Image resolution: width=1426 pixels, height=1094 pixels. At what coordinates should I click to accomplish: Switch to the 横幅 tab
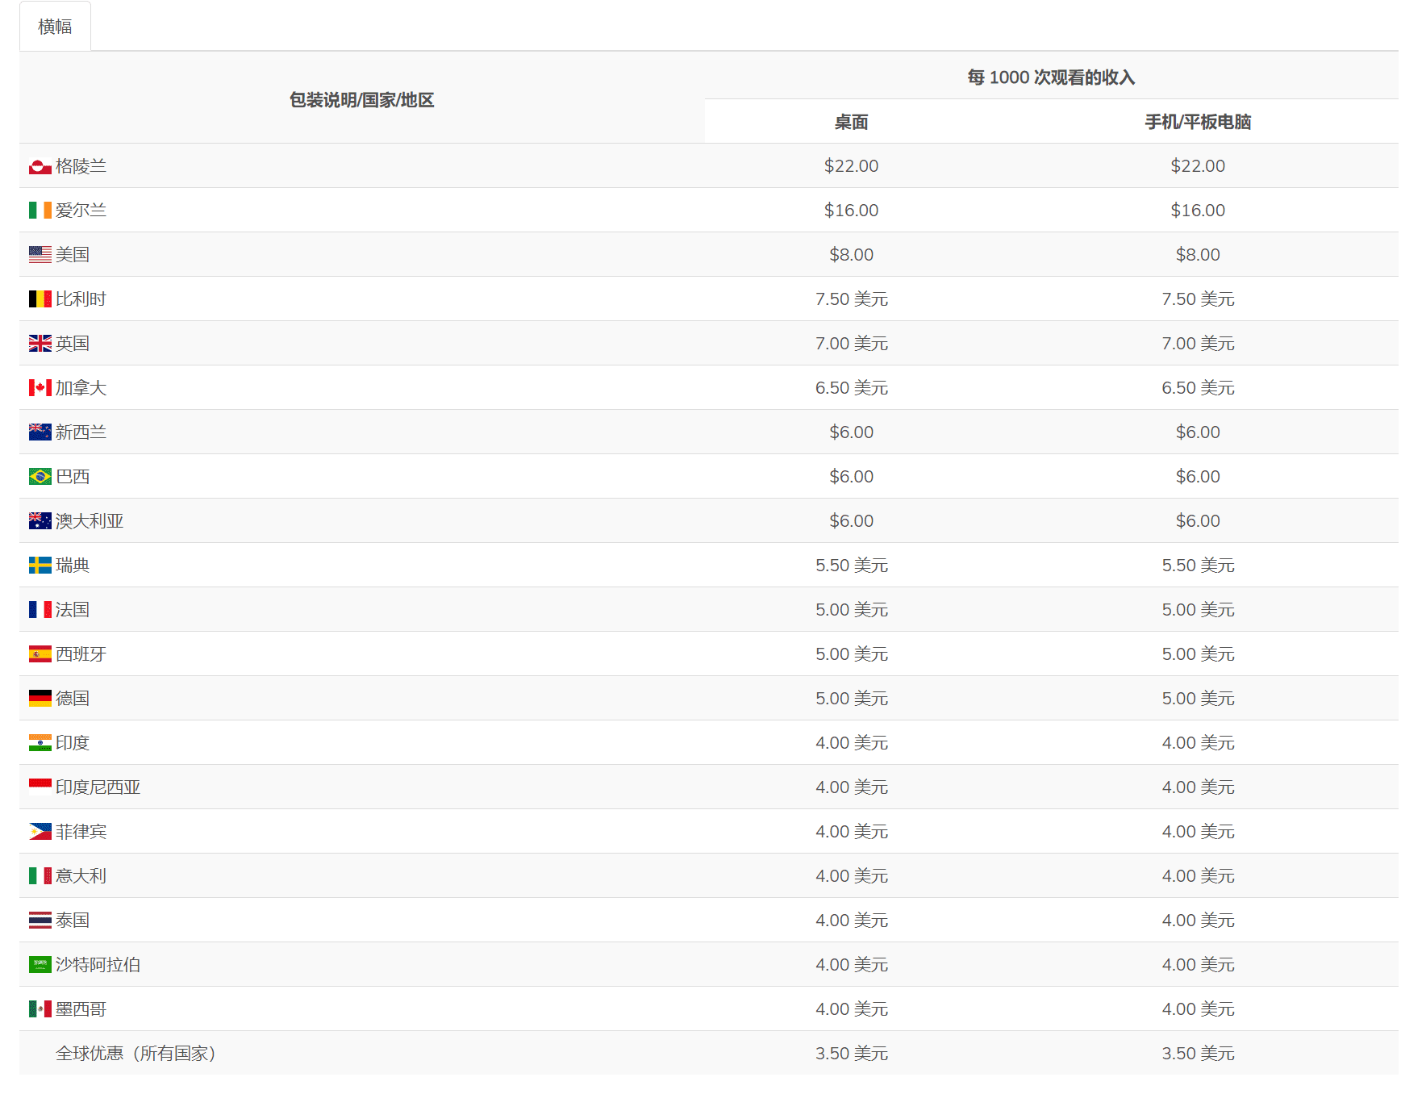[x=55, y=26]
